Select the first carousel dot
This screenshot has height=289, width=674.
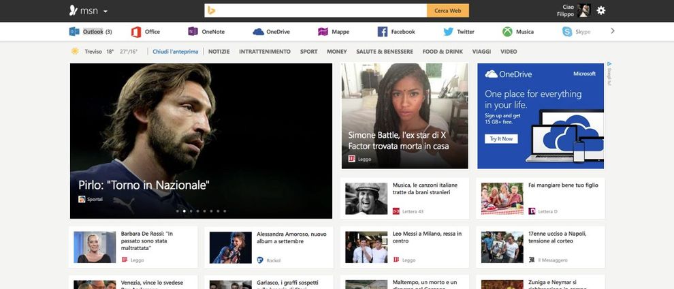point(178,211)
